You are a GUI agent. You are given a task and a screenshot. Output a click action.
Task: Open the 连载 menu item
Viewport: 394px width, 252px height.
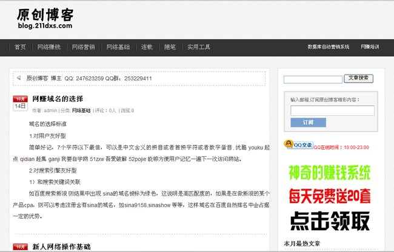[x=147, y=47]
